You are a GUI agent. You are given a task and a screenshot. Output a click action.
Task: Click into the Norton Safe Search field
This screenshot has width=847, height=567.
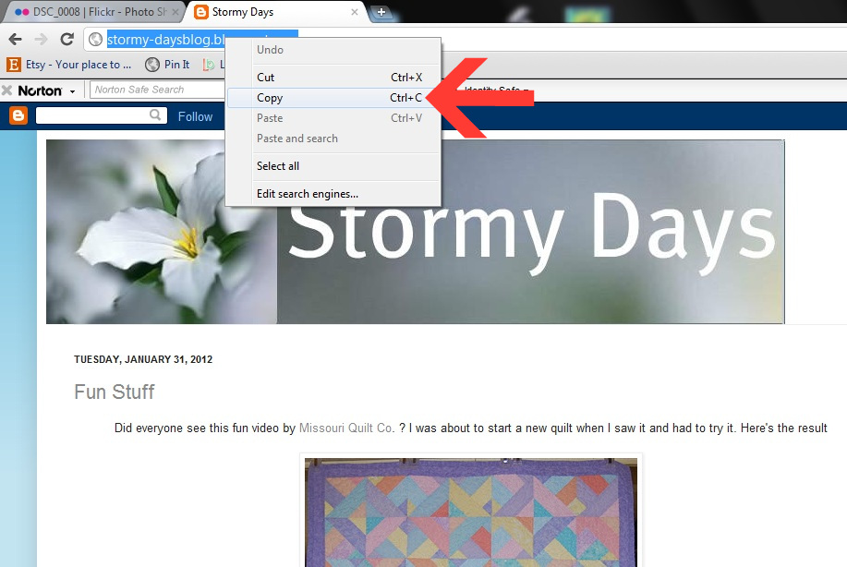point(158,90)
